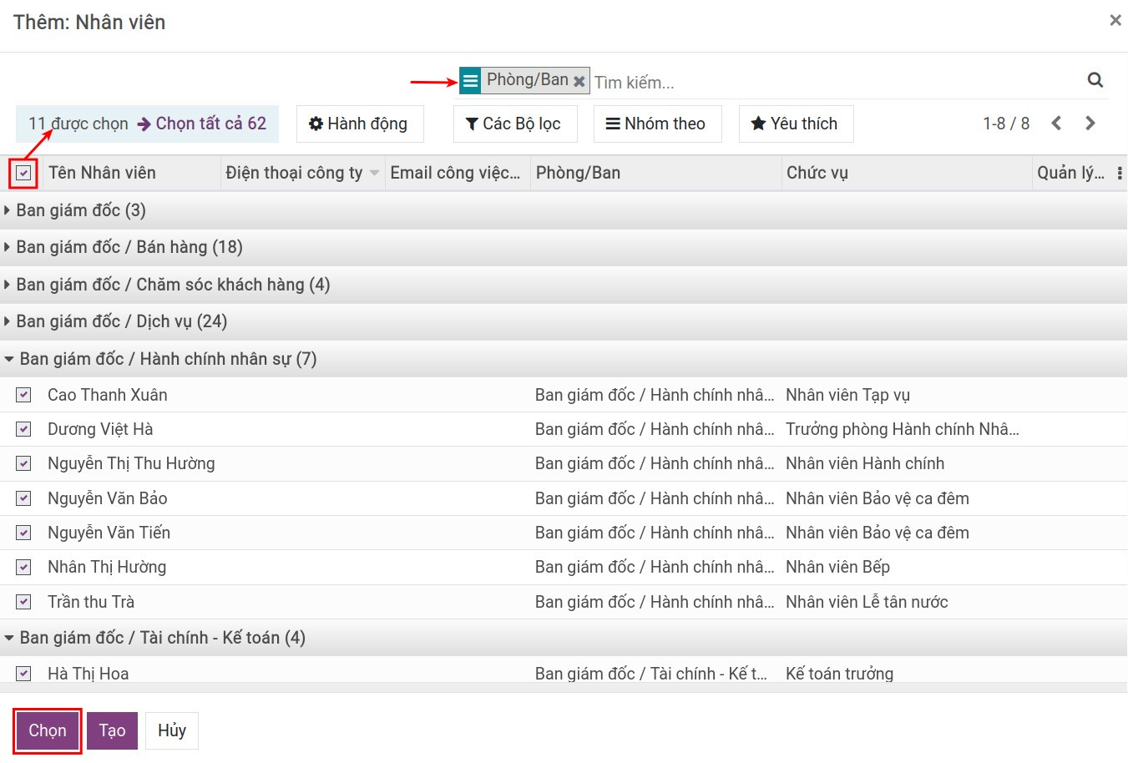Viewport: 1128px width, 763px height.
Task: Click name Cao Thanh Xuân
Action: click(x=108, y=395)
